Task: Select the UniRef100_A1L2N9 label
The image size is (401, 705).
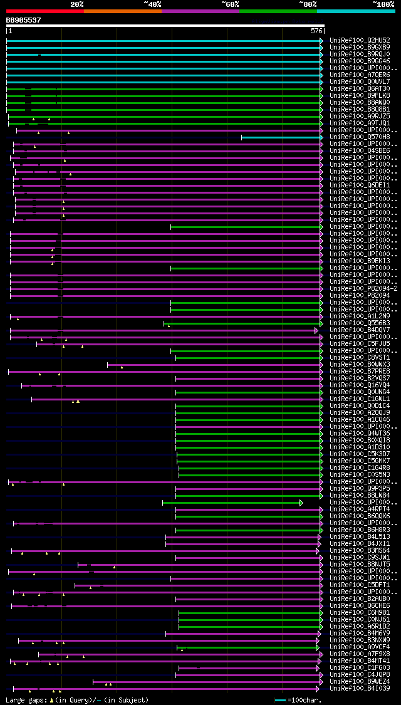Action: click(x=360, y=316)
